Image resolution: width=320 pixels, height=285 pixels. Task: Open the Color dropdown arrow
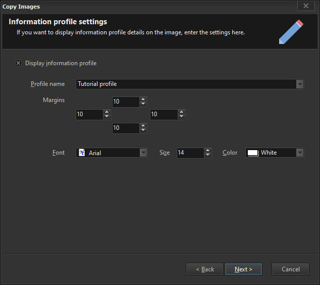(x=300, y=153)
